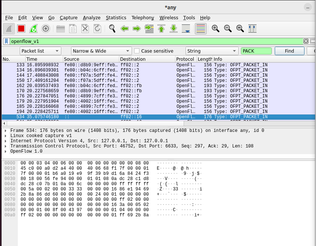Open the Packet list search-in dropdown
The height and width of the screenshot is (246, 316).
[x=40, y=51]
